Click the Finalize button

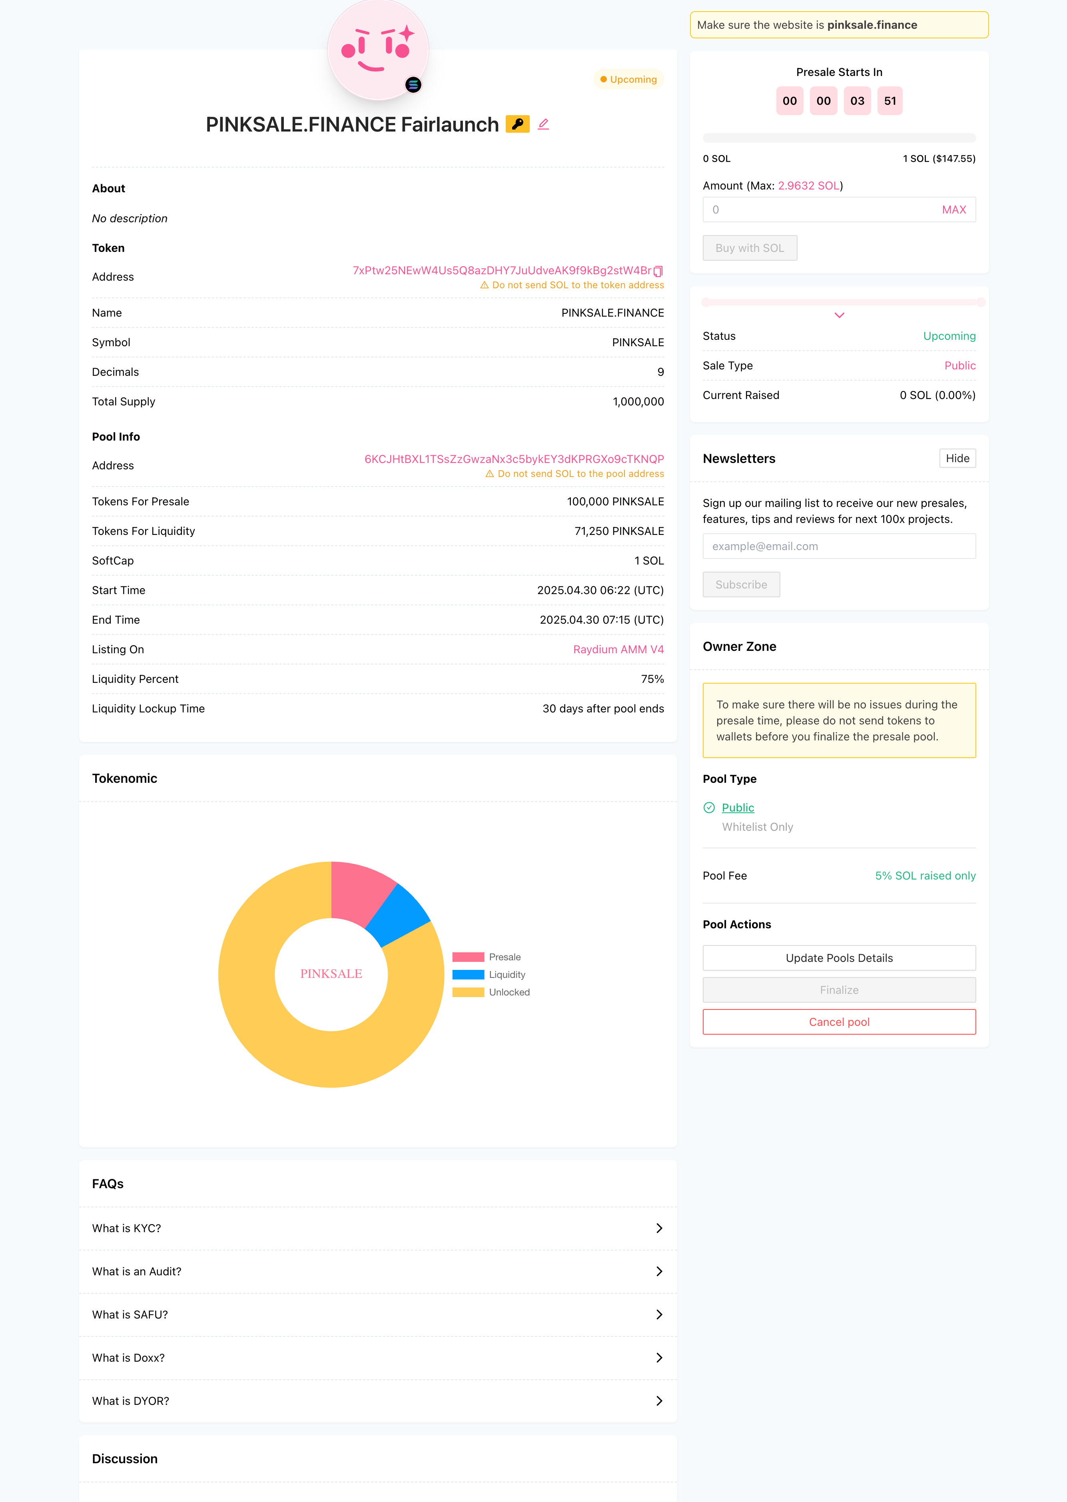click(x=839, y=990)
